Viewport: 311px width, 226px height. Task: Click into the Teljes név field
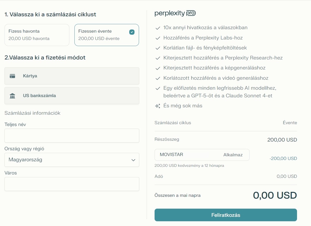pos(72,136)
